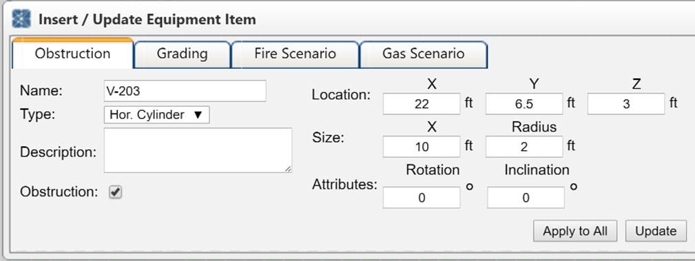Screen dimensions: 695x261
Task: Click the Rotation angle input field
Action: point(422,197)
